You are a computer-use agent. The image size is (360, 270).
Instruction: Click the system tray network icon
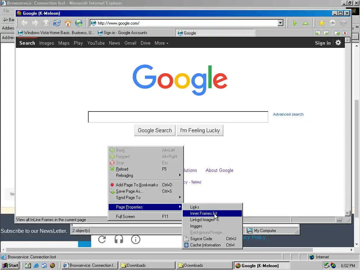(x=327, y=265)
